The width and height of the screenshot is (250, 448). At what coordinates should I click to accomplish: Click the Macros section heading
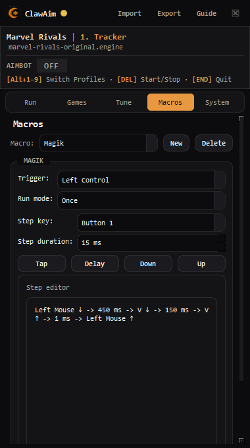[28, 124]
